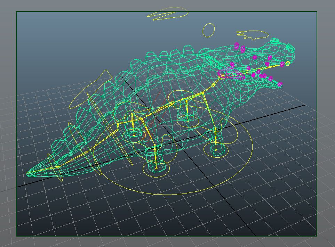
Task: Select the magenta tongue control inside the mouth
Action: 231,74
